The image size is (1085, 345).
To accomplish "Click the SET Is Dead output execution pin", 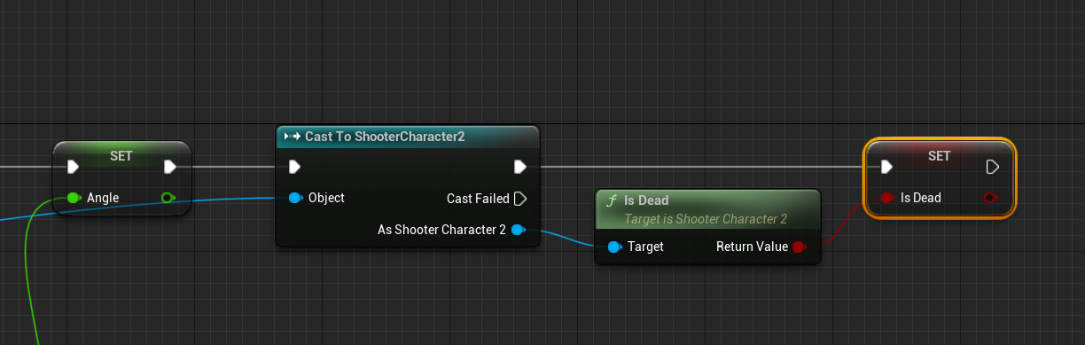I will tap(993, 167).
